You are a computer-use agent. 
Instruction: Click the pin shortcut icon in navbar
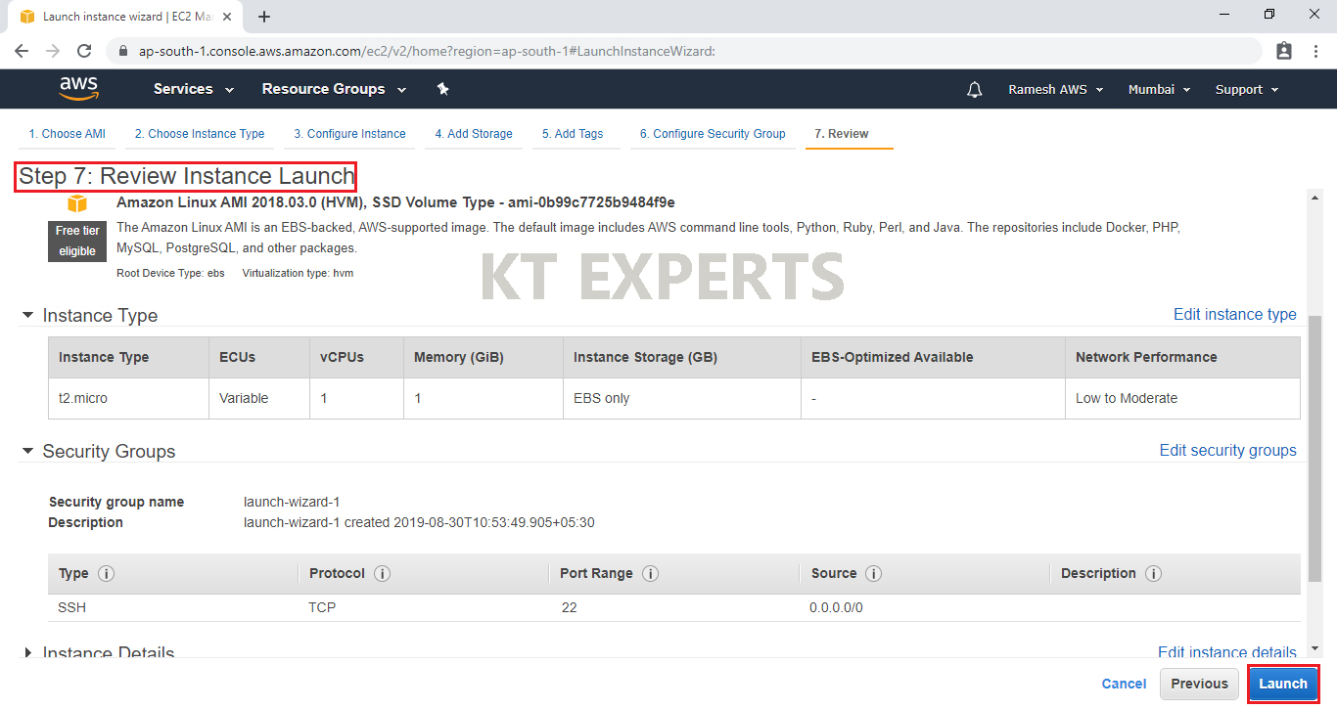(x=442, y=89)
